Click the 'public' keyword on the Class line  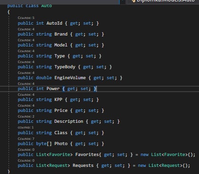click(26, 133)
